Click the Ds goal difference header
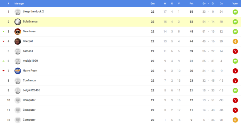Image resolution: width=241 pixels, height=125 pixels. coord(221,3)
